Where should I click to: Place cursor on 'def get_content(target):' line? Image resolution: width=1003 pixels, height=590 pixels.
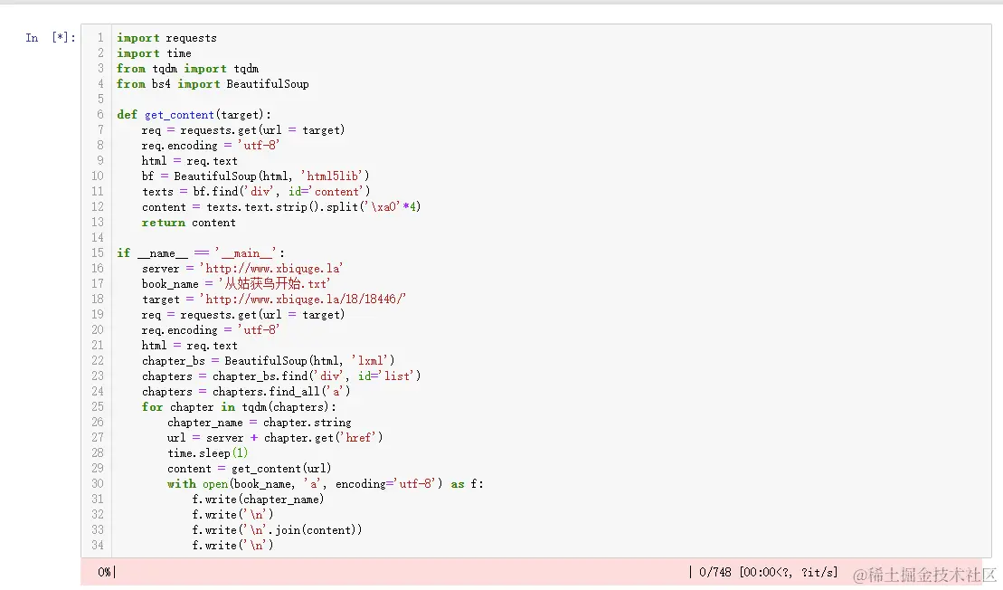[x=194, y=115]
